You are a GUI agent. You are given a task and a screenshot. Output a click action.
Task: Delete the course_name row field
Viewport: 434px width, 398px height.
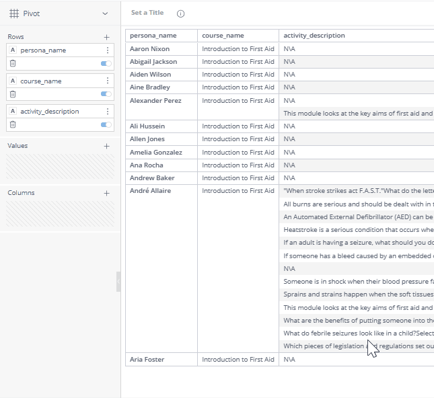click(13, 94)
